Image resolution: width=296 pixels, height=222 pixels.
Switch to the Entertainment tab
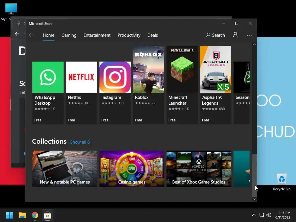click(x=97, y=35)
